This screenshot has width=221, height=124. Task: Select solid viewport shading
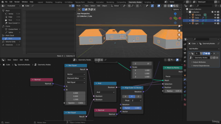172,6
